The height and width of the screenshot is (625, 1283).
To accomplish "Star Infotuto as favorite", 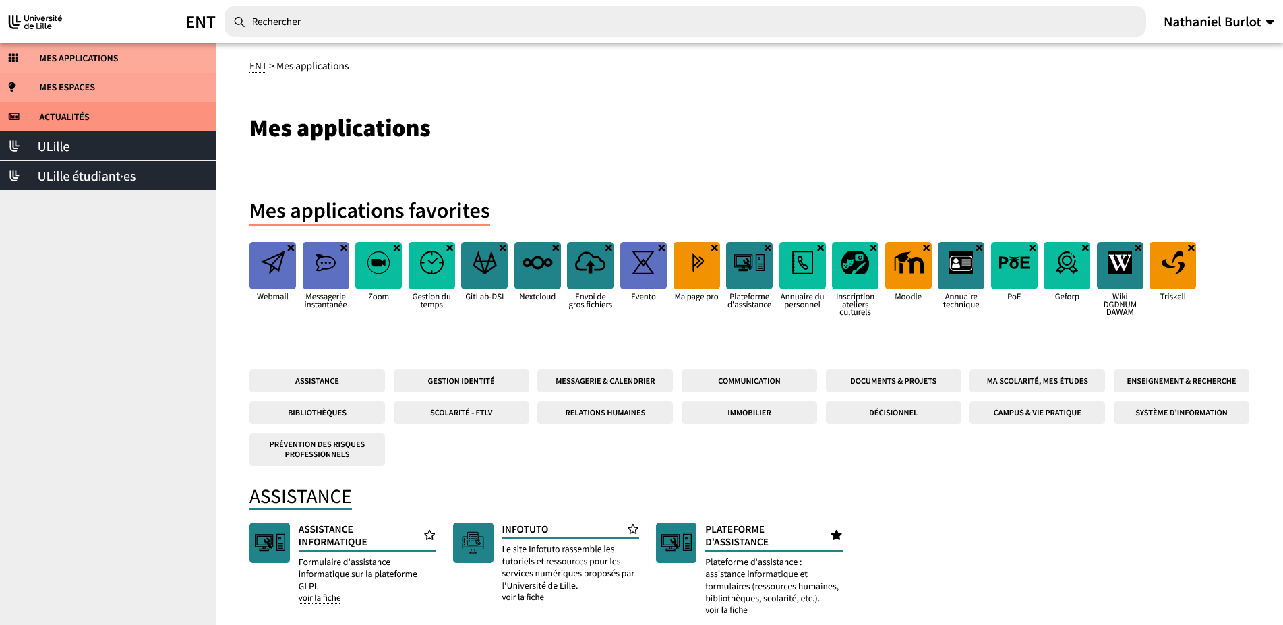I will click(x=633, y=529).
